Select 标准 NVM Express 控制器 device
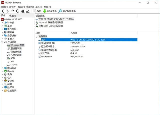Viewport: 160px width, 115px height. click(50, 26)
